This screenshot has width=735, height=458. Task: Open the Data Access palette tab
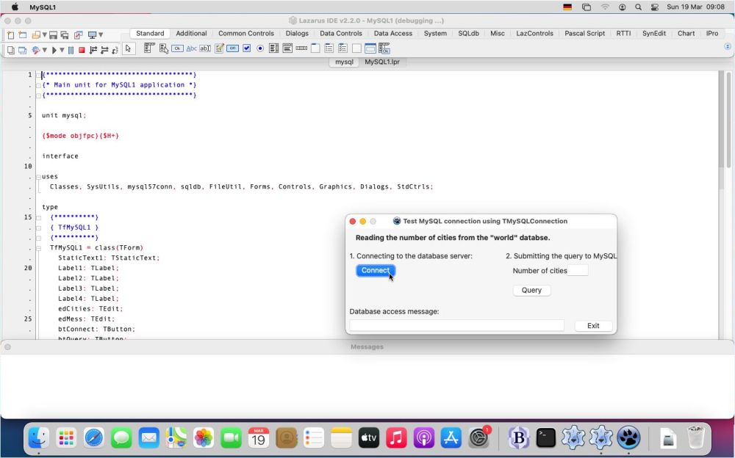coord(392,33)
